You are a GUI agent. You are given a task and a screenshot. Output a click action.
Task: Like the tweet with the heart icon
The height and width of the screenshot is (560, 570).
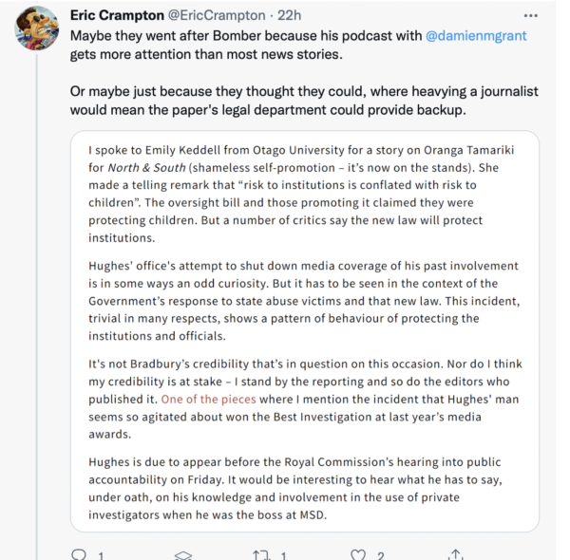tap(357, 552)
